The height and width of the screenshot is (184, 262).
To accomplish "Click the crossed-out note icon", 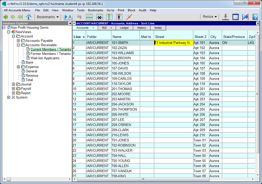I will [129, 17].
